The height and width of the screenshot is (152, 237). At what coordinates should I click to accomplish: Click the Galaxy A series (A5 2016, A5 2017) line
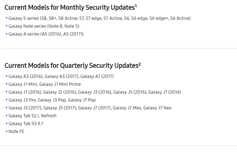click(46, 34)
